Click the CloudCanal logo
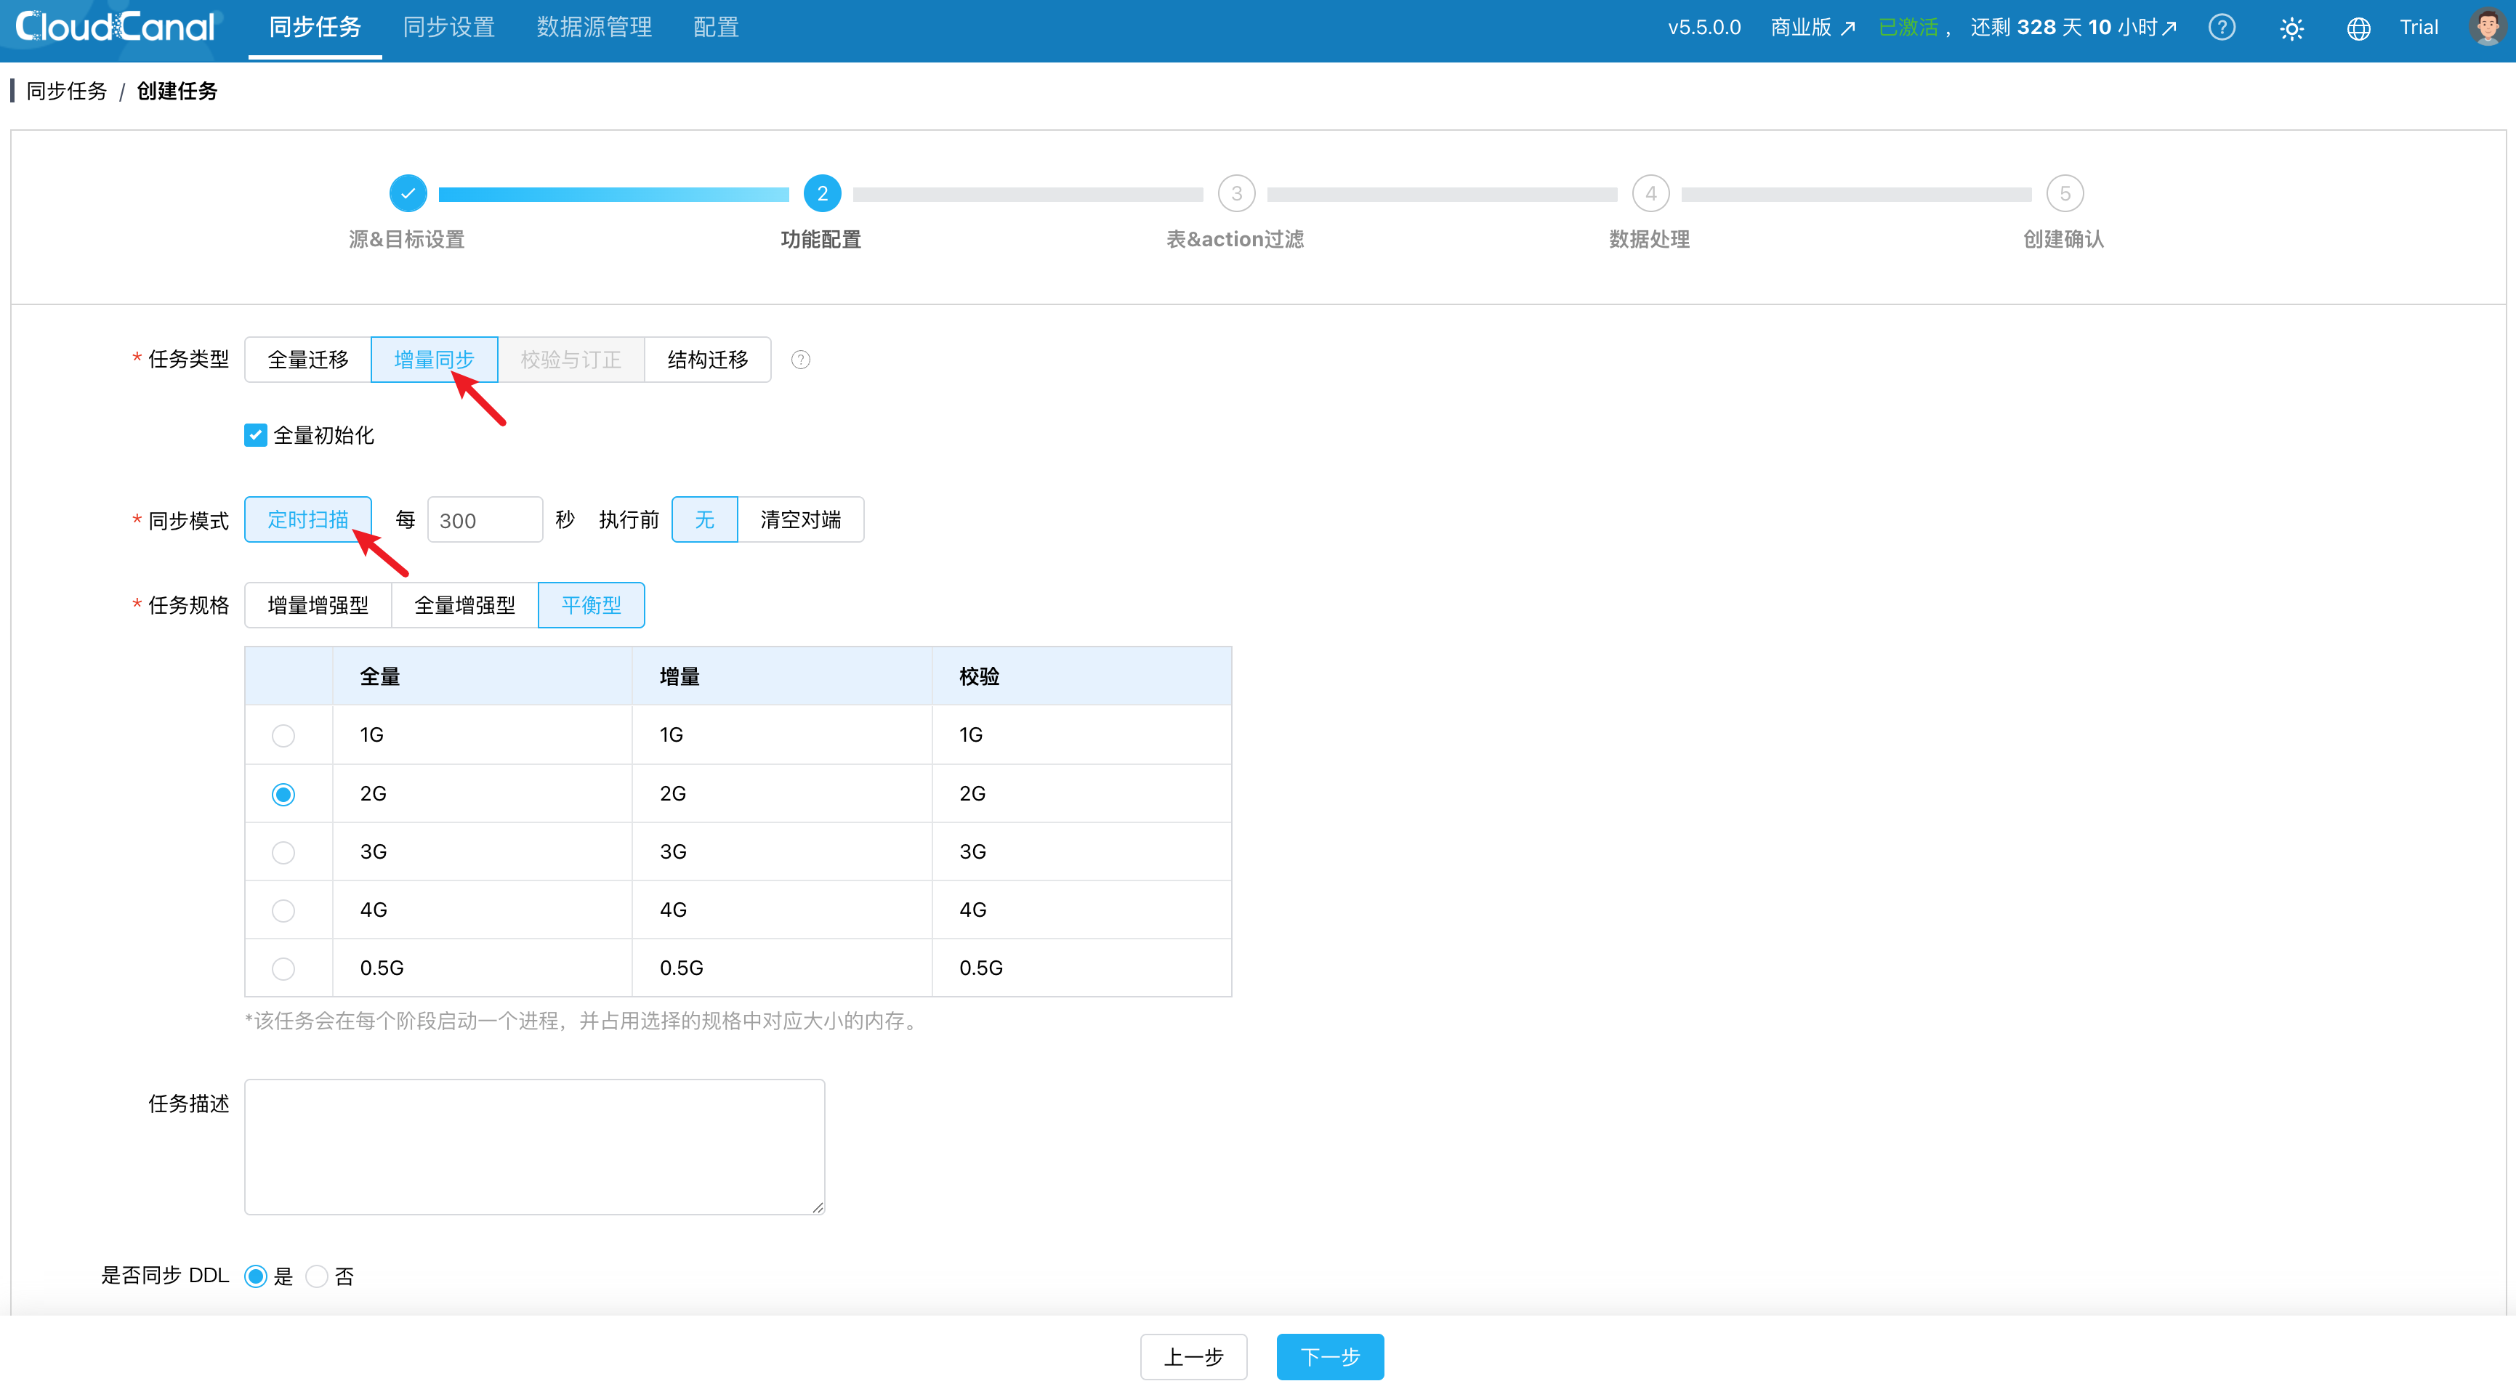The width and height of the screenshot is (2516, 1389). (x=116, y=28)
